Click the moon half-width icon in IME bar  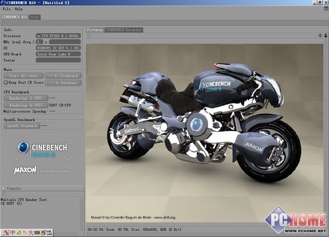click(19, 232)
